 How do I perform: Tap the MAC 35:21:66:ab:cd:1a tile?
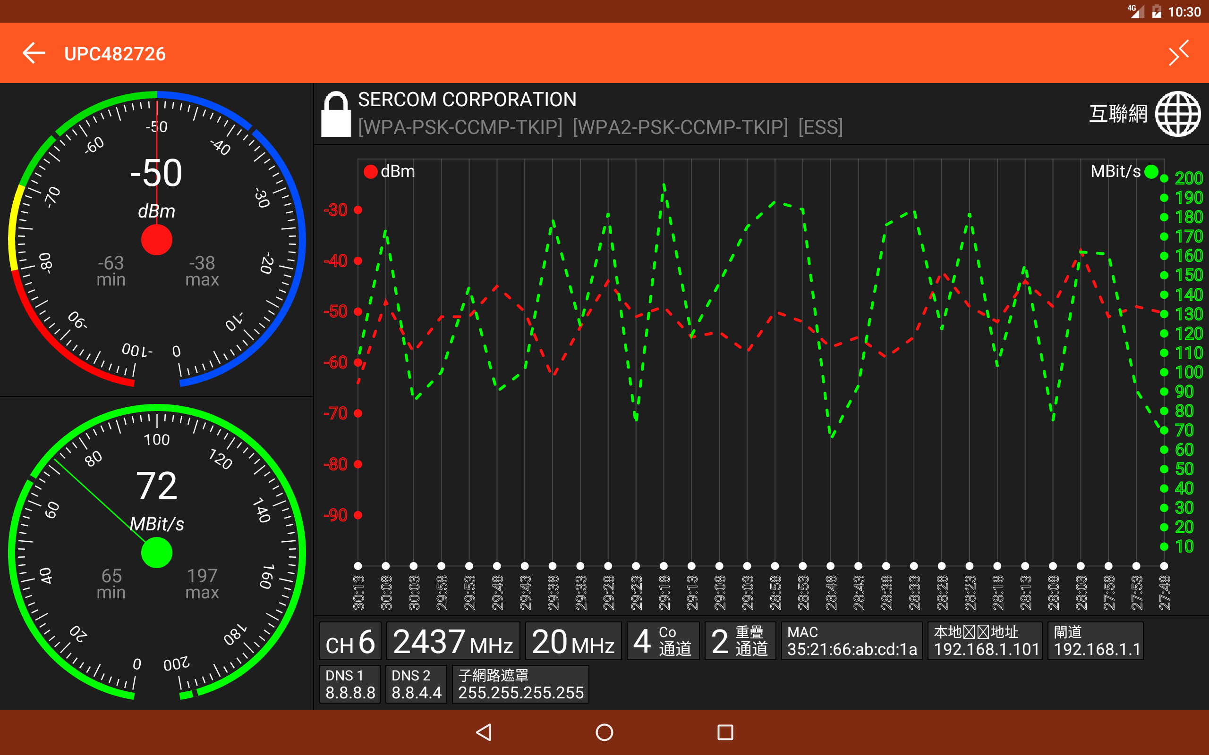click(x=852, y=641)
